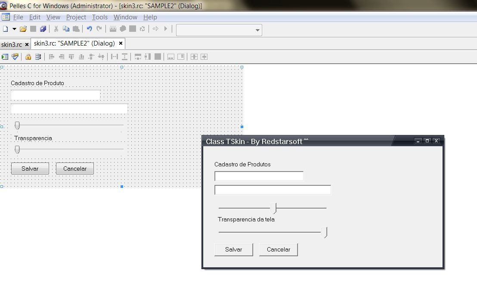The height and width of the screenshot is (285, 477).
Task: Open the Window menu
Action: (x=125, y=17)
